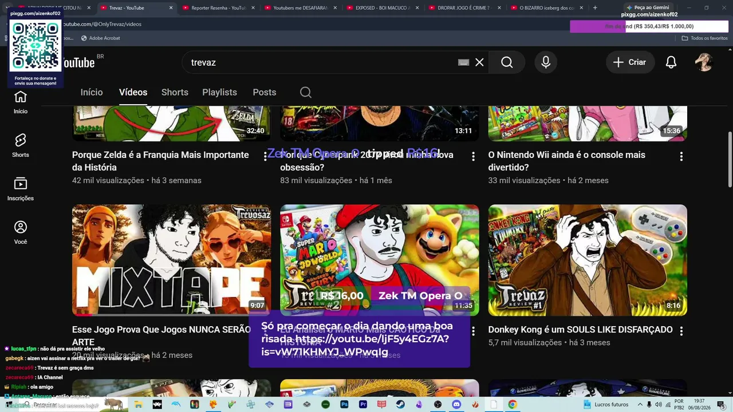Viewport: 733px width, 412px height.
Task: Close the Trevaz - YouTube browser tab
Action: point(171,8)
